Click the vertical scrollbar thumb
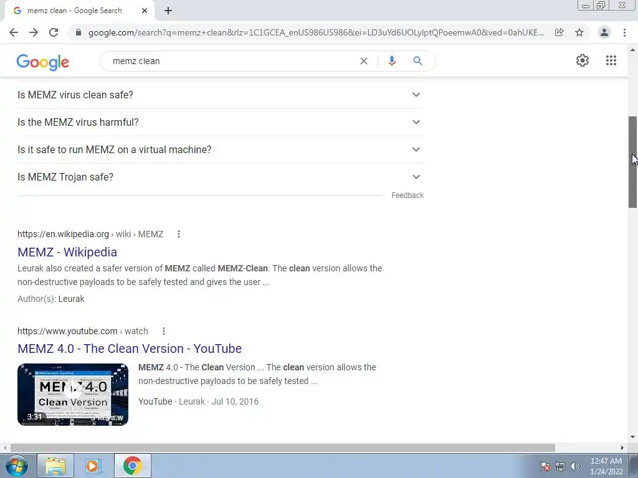Image resolution: width=638 pixels, height=478 pixels. (x=632, y=162)
